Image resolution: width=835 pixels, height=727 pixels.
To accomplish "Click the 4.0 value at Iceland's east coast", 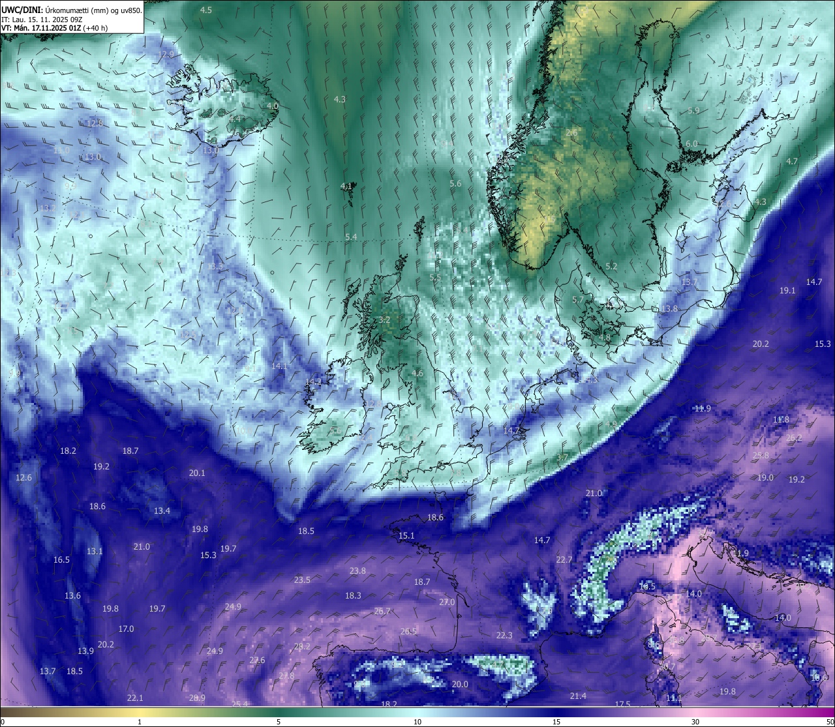I will click(273, 106).
